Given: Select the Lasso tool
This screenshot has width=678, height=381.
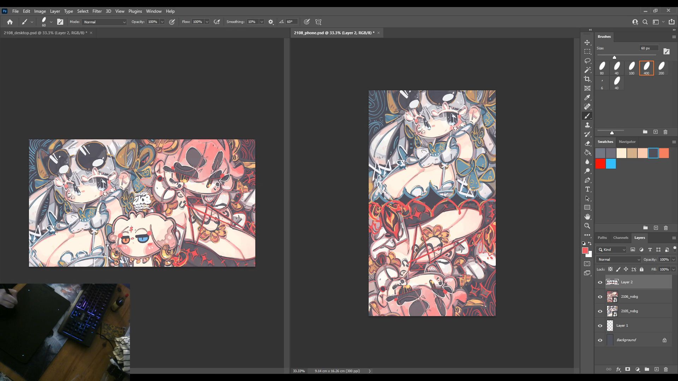Looking at the screenshot, I should click(587, 61).
